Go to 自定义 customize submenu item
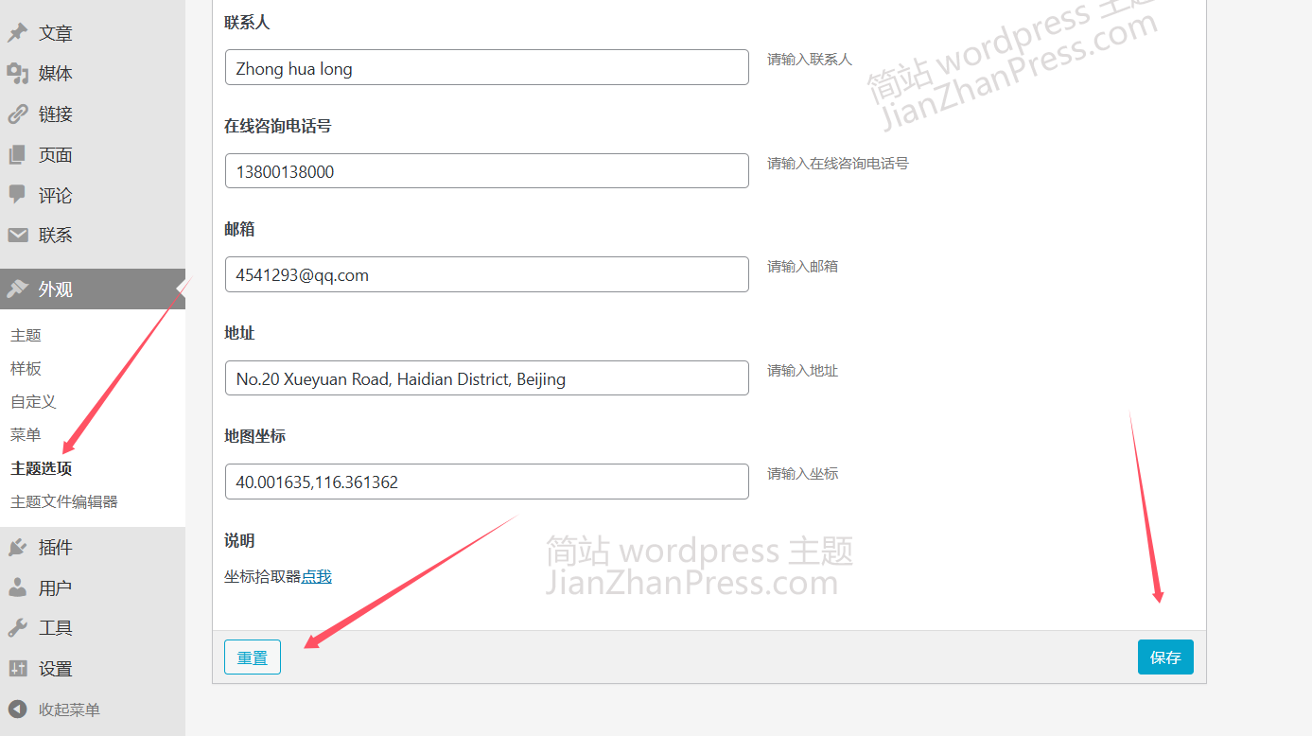The image size is (1312, 736). coord(33,402)
